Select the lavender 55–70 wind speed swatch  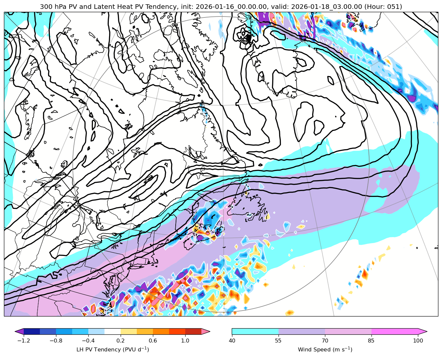[302, 331]
